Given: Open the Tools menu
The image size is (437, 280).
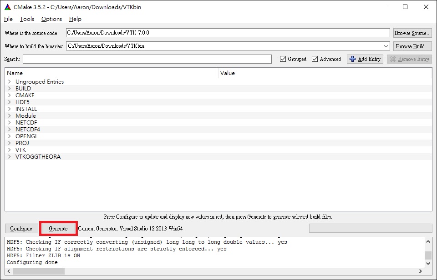Looking at the screenshot, I should pyautogui.click(x=27, y=19).
